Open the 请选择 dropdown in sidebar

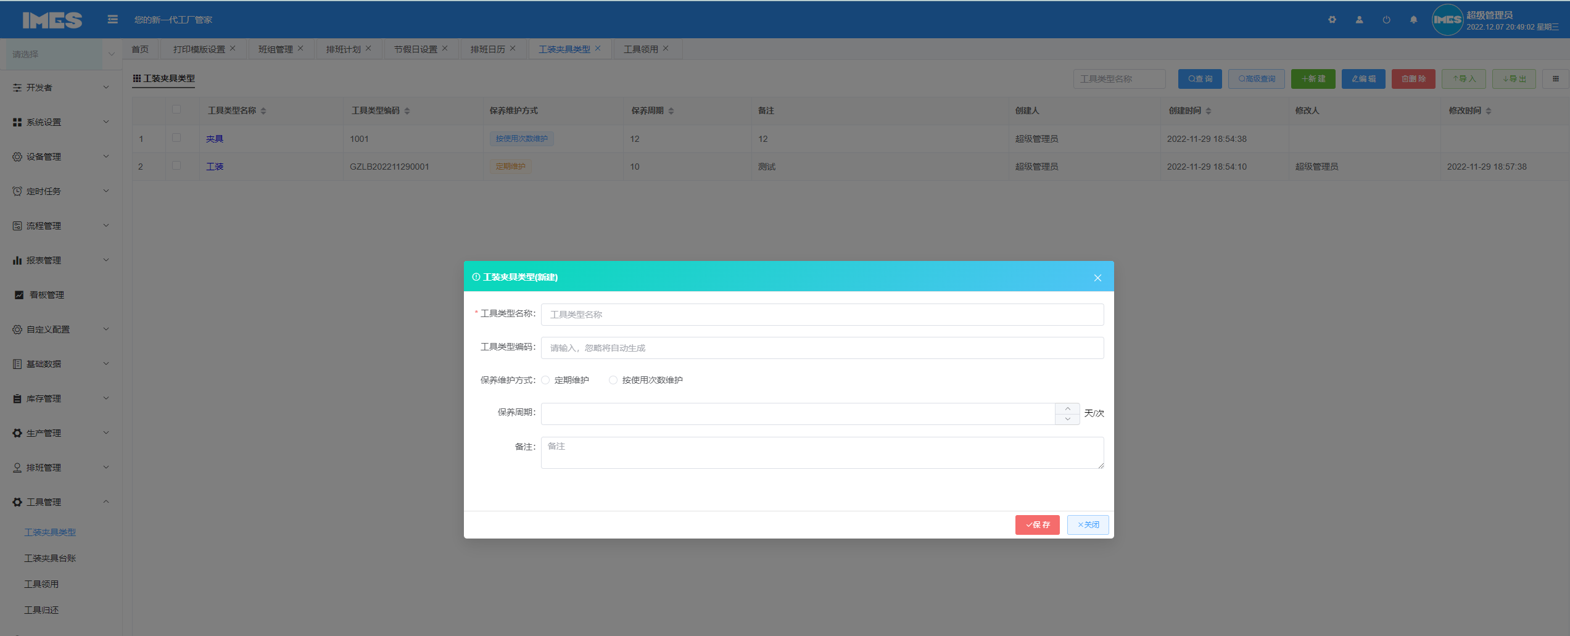(60, 54)
